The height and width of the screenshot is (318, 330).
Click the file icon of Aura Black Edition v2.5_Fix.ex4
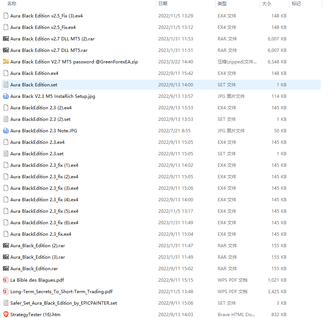pos(6,27)
